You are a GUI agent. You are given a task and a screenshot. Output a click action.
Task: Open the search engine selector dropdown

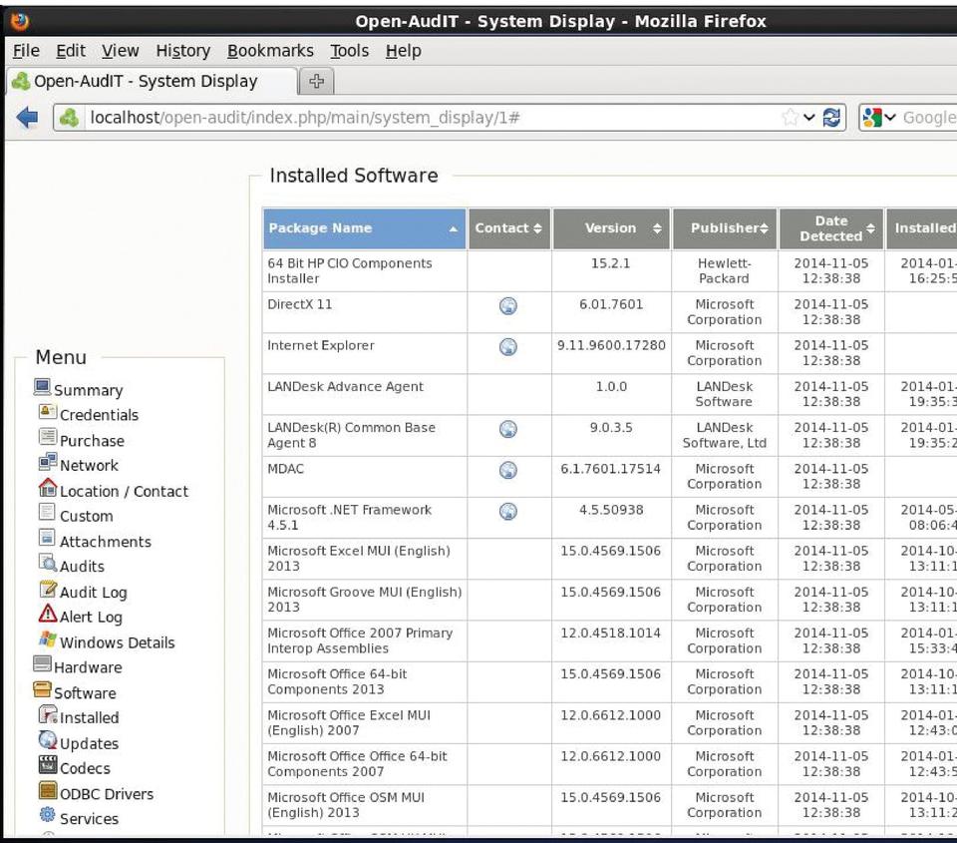879,118
